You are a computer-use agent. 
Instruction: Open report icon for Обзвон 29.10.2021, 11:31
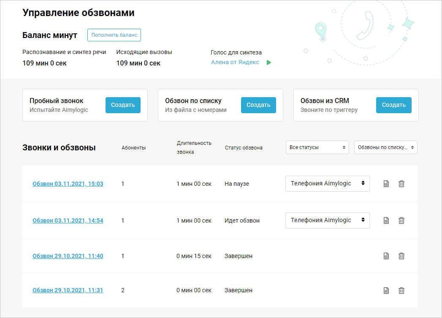(386, 291)
